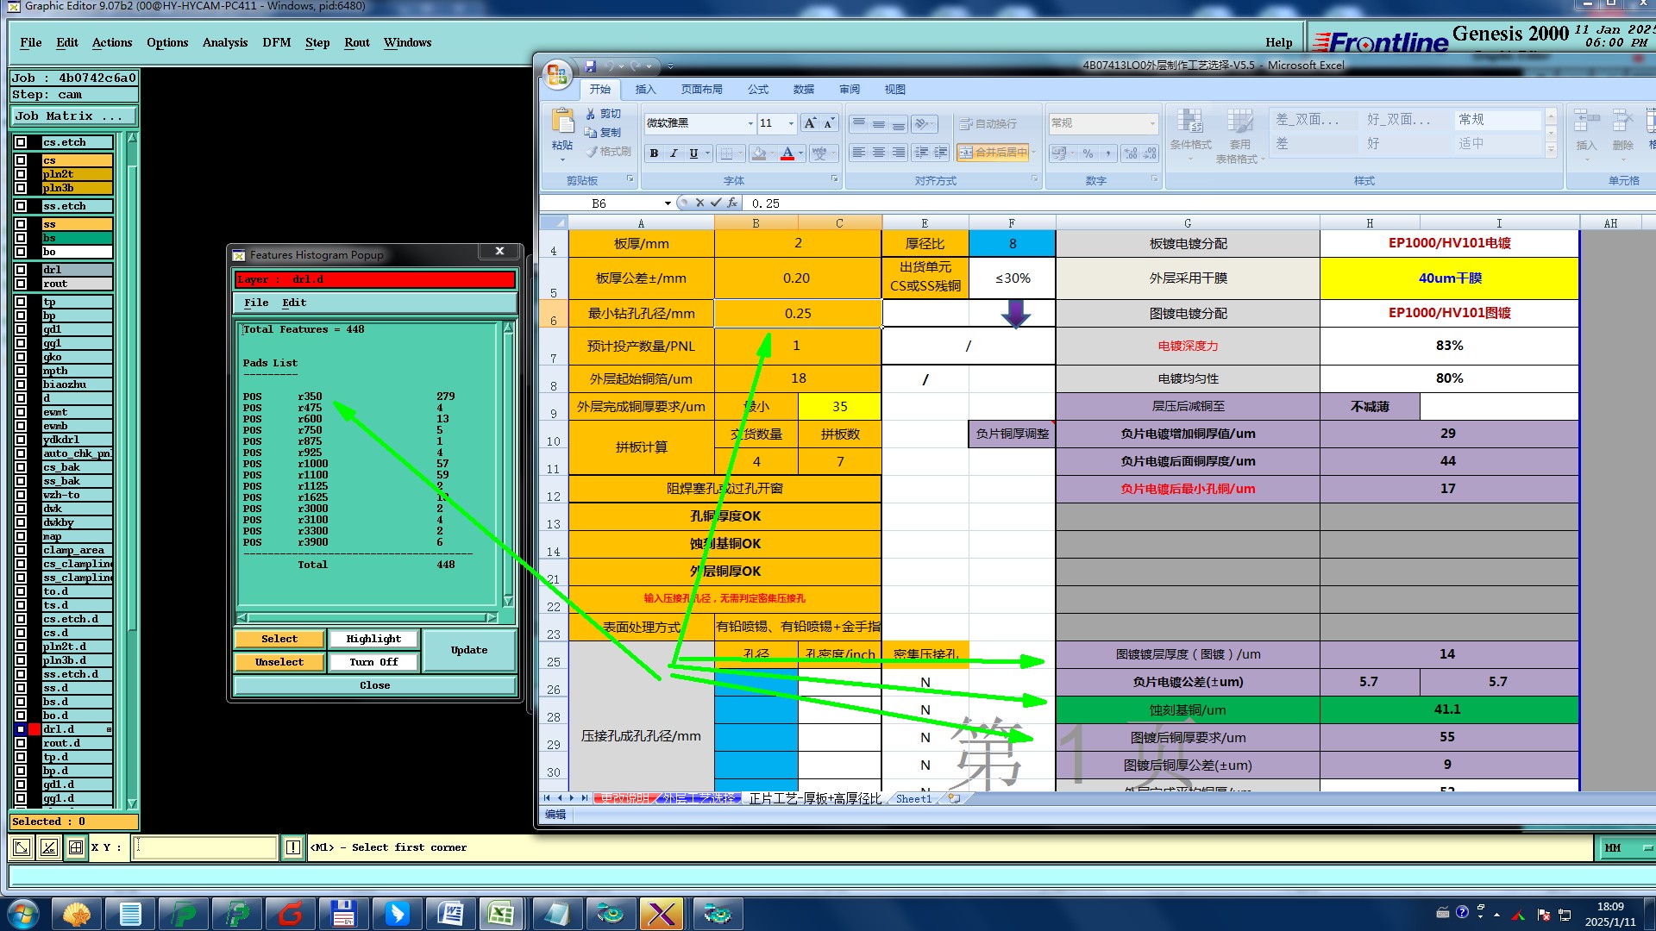Open Excel from the Windows taskbar
Image resolution: width=1656 pixels, height=931 pixels.
tap(501, 914)
